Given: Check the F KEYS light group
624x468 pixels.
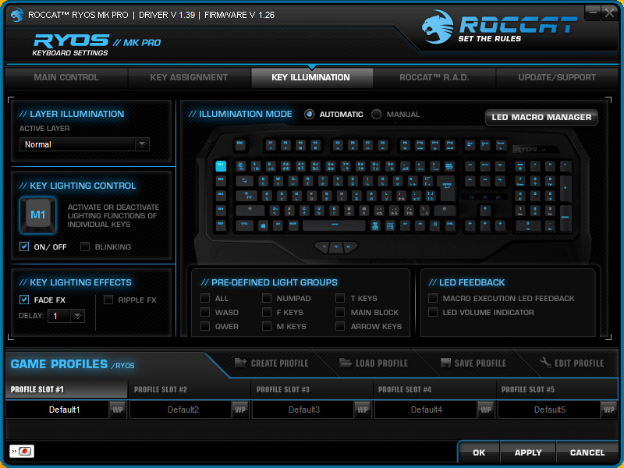Looking at the screenshot, I should pos(267,312).
